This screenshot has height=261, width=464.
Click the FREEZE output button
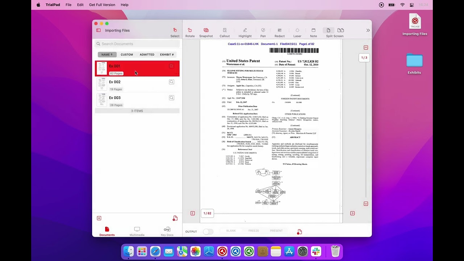tap(254, 231)
